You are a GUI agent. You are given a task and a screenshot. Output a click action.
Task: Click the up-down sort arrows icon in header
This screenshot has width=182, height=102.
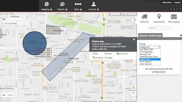pos(171,9)
